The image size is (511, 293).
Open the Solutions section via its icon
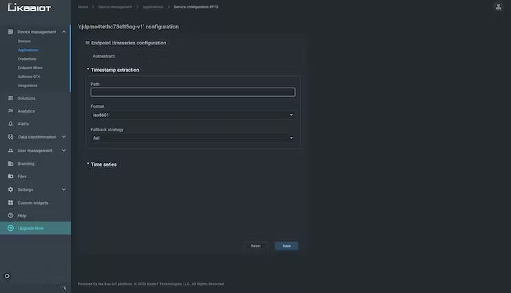[x=10, y=98]
